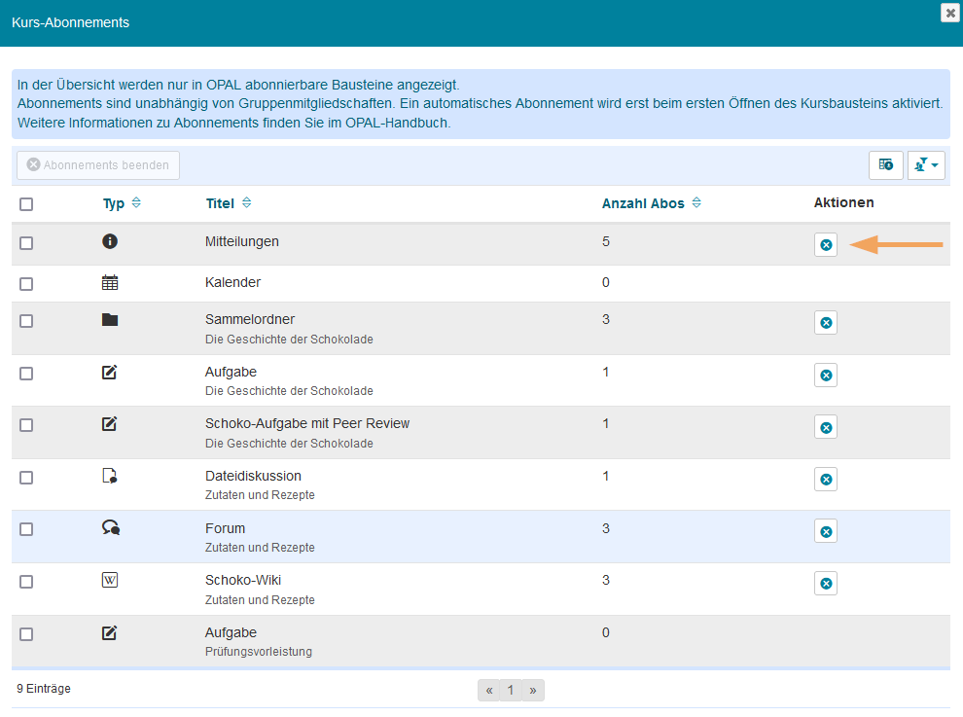The width and height of the screenshot is (963, 717).
Task: Open the user filter dropdown button
Action: click(926, 165)
